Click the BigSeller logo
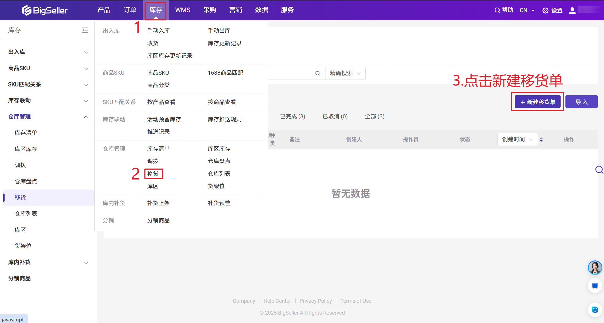604x323 pixels. coord(44,10)
